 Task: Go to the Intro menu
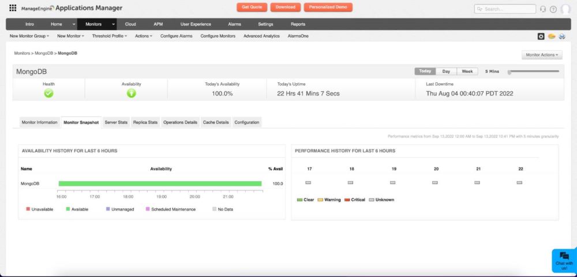30,24
